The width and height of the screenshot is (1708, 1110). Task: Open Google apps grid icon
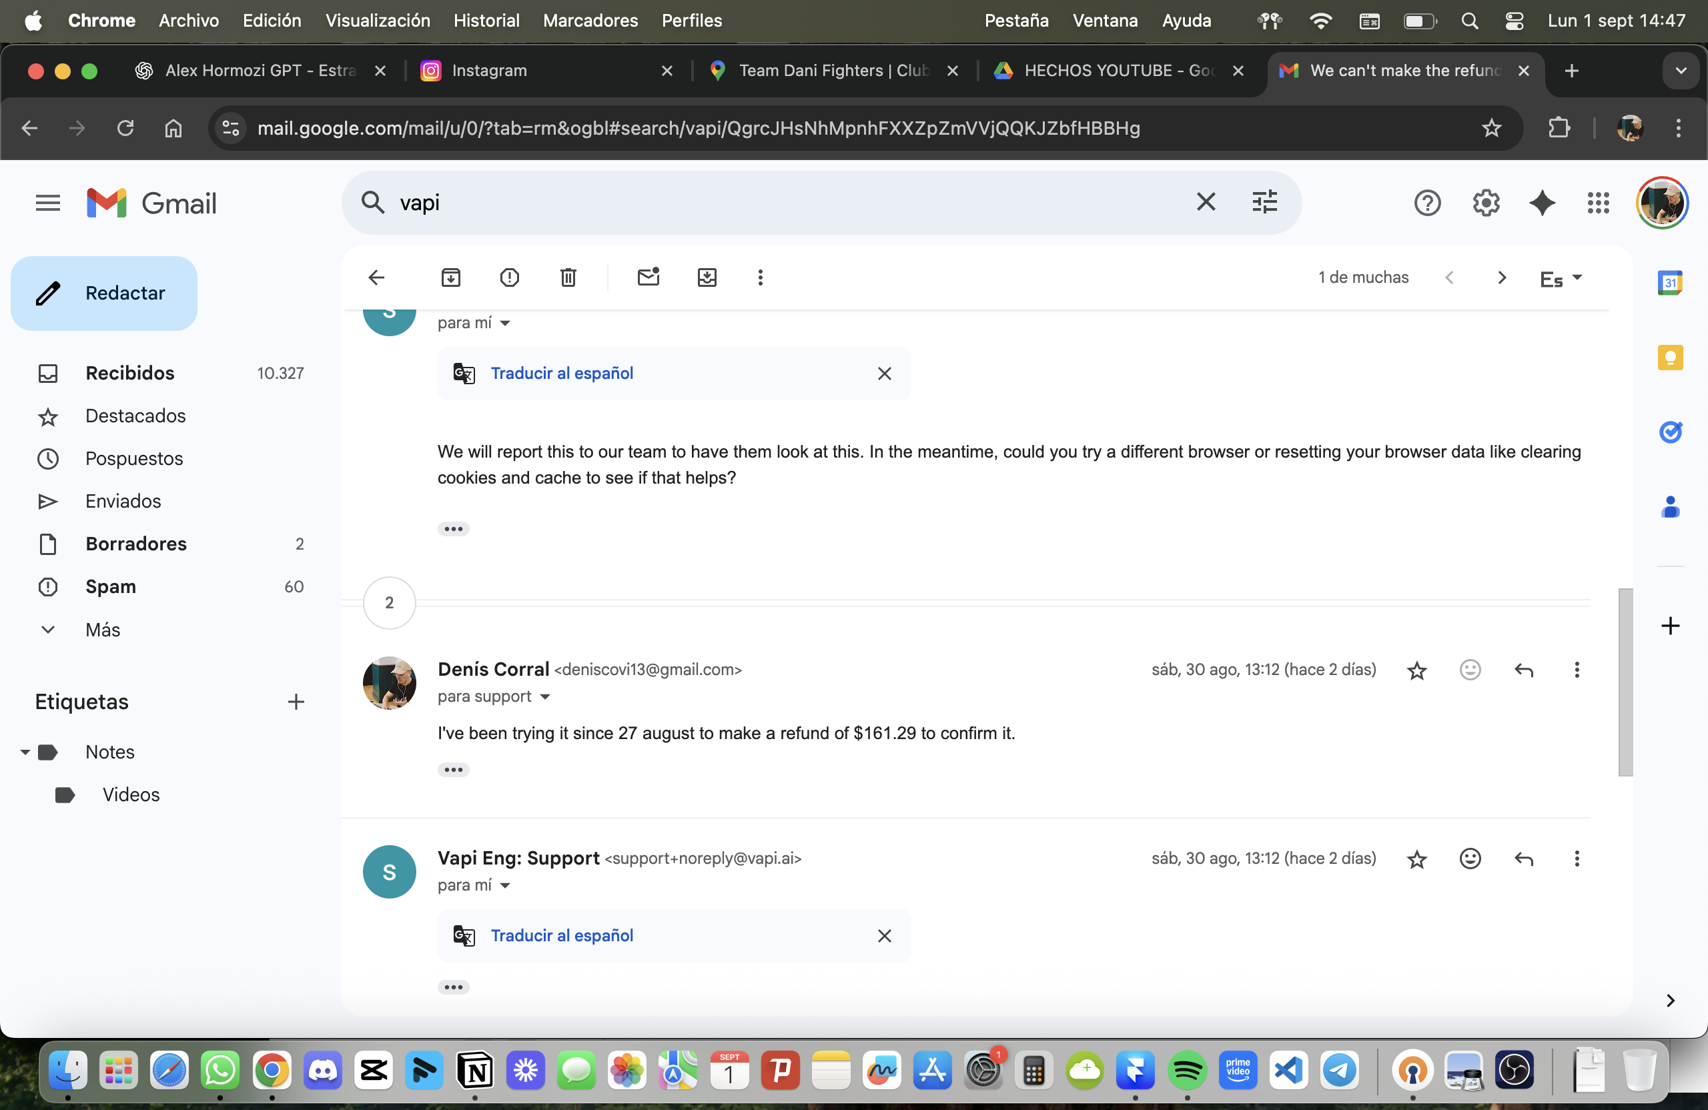point(1598,203)
